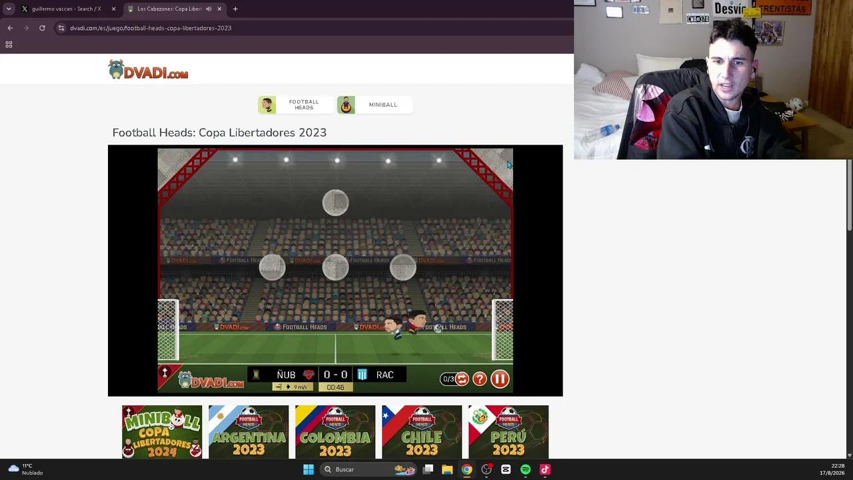Click the DVADI.com site logo in header
Viewport: 853px width, 480px height.
[149, 70]
